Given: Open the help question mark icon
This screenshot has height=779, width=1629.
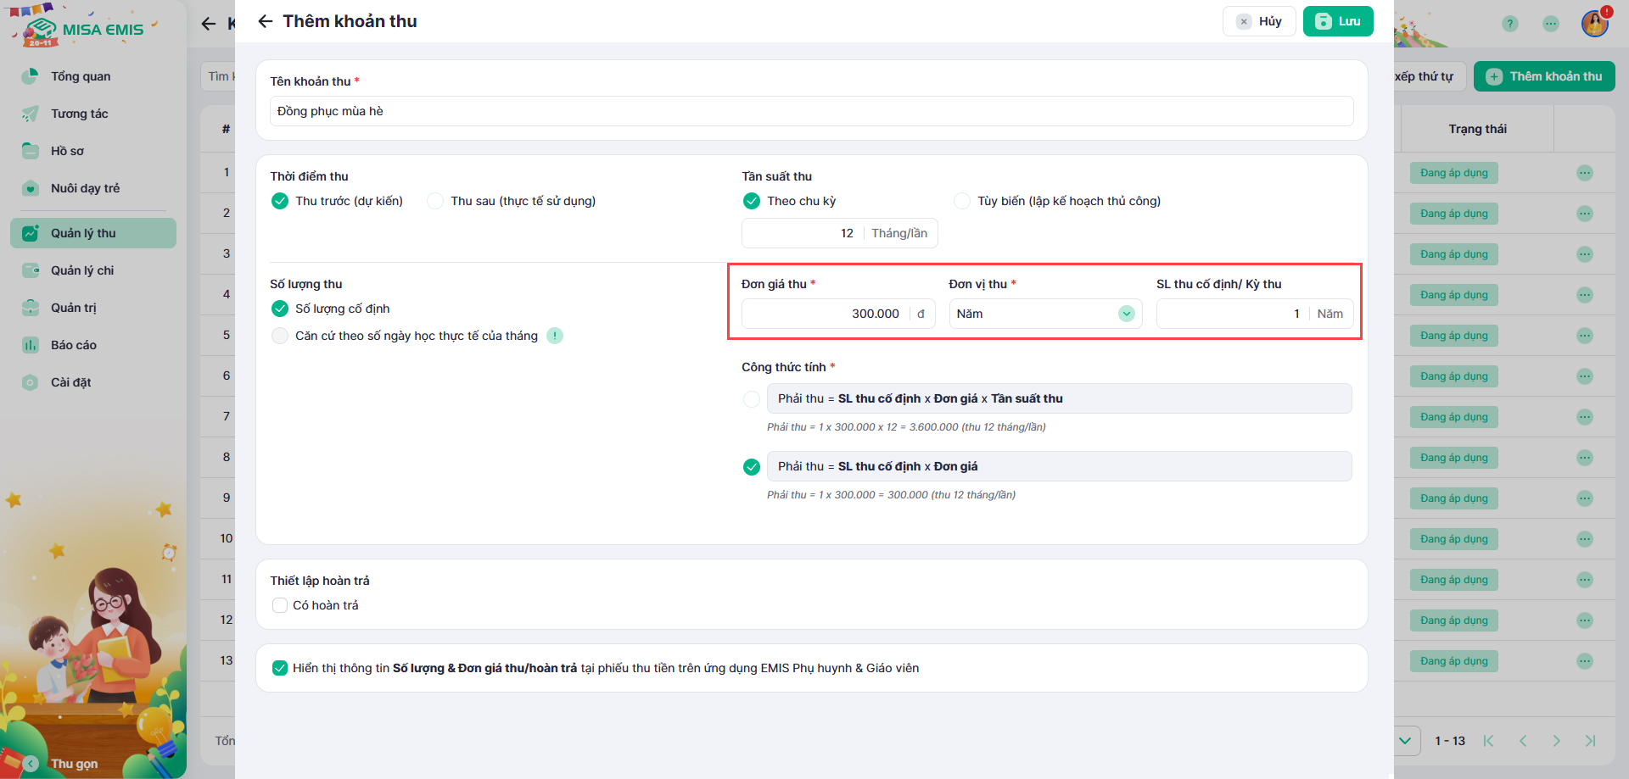Looking at the screenshot, I should 1509,24.
